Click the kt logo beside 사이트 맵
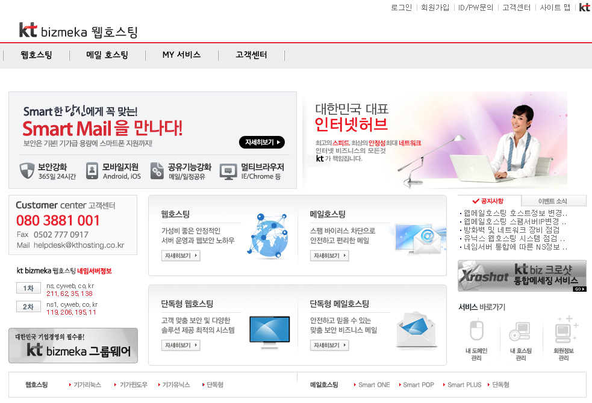This screenshot has height=403, width=592. (x=584, y=7)
